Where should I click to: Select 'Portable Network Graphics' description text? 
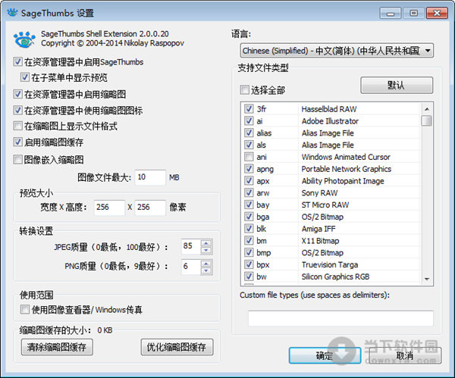pyautogui.click(x=347, y=169)
